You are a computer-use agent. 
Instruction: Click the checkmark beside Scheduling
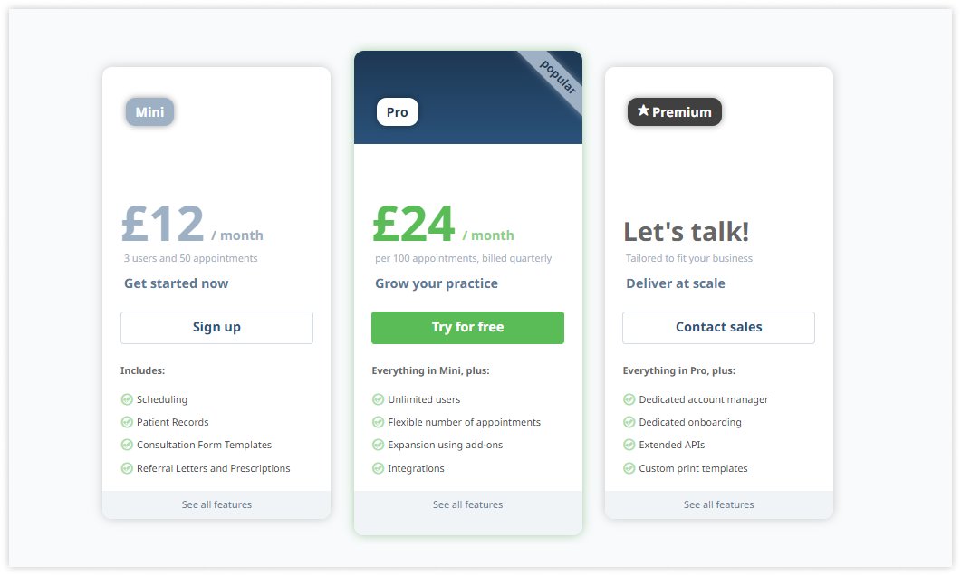coord(127,399)
